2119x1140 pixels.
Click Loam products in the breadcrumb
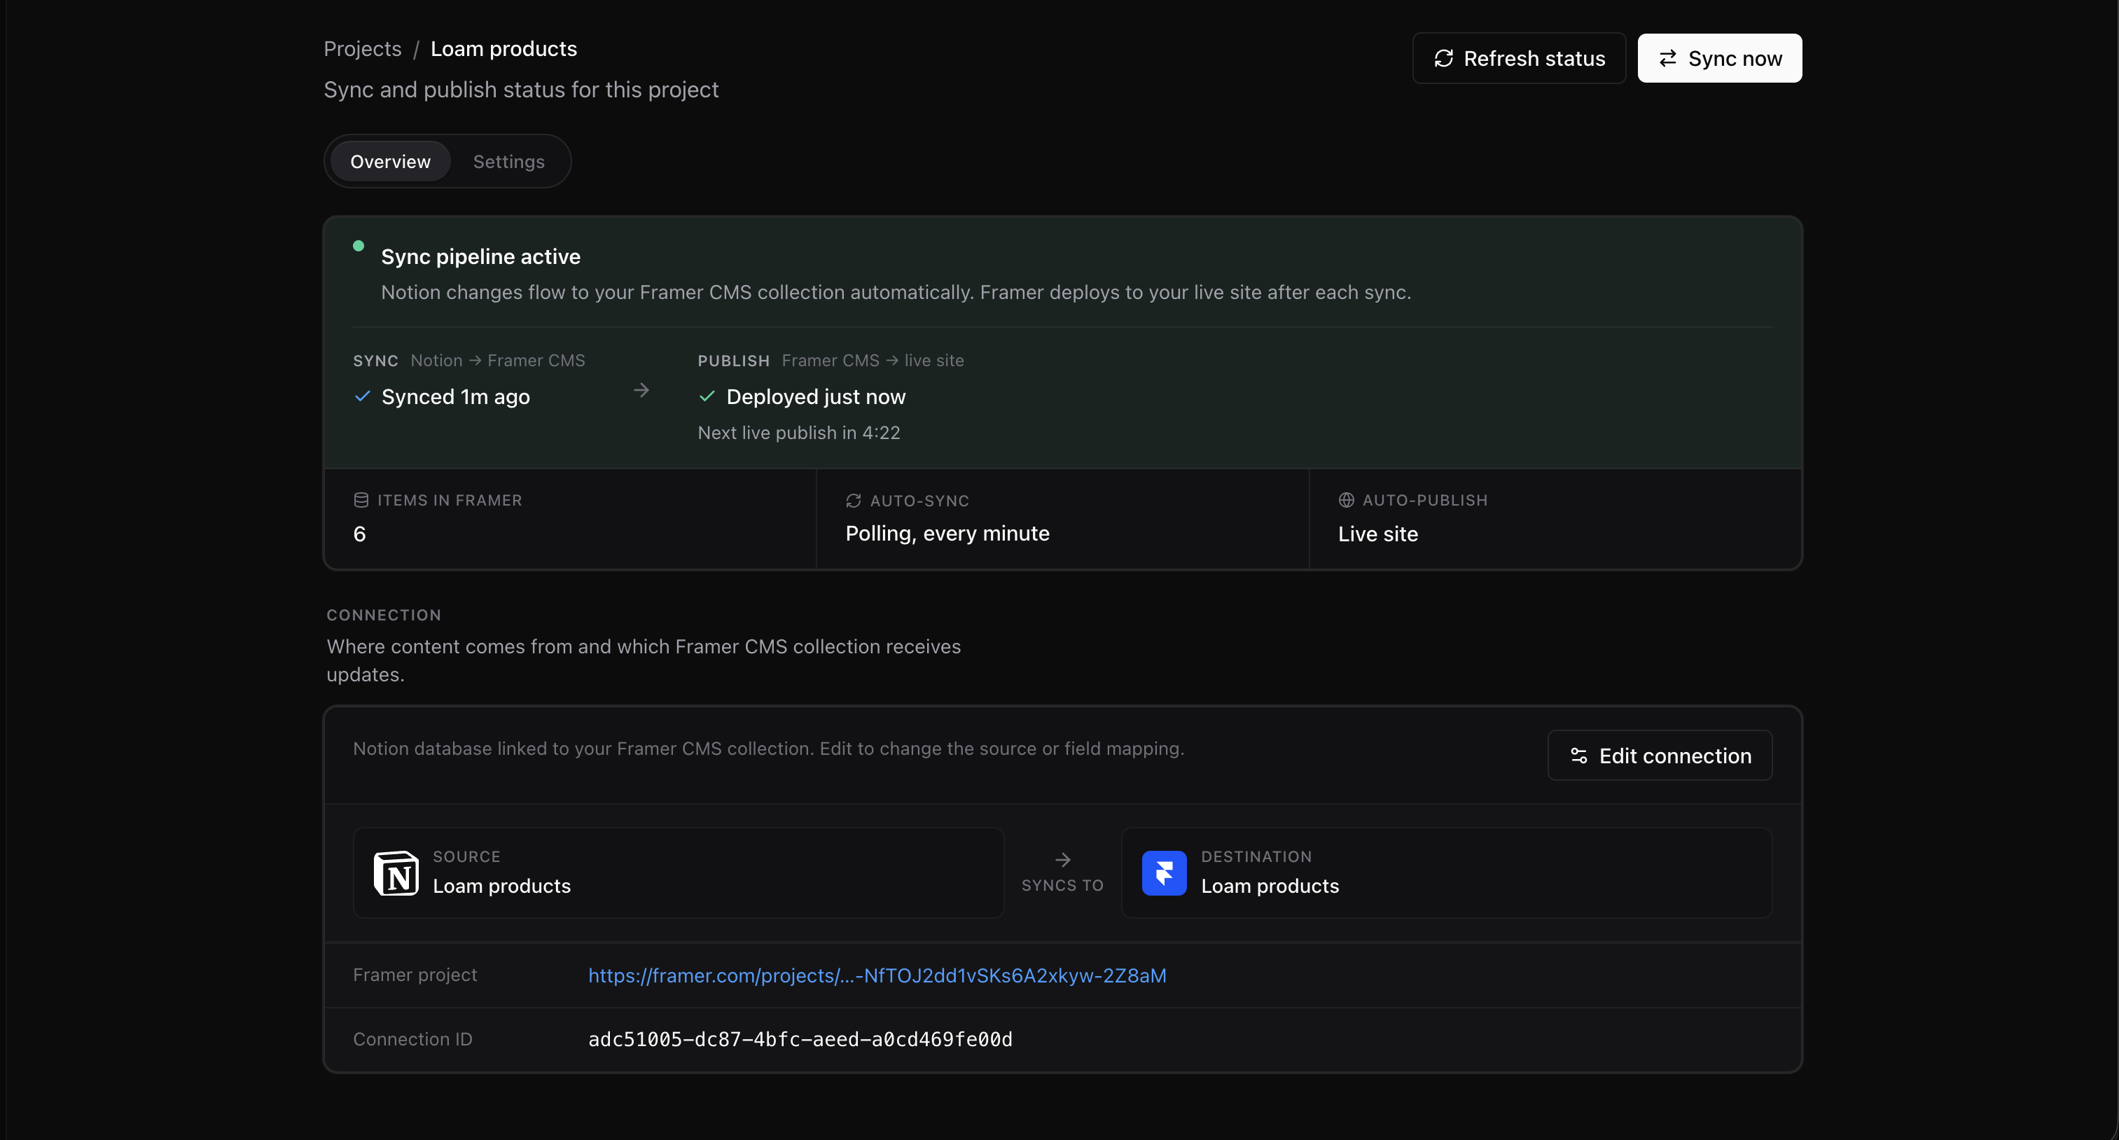[x=503, y=48]
